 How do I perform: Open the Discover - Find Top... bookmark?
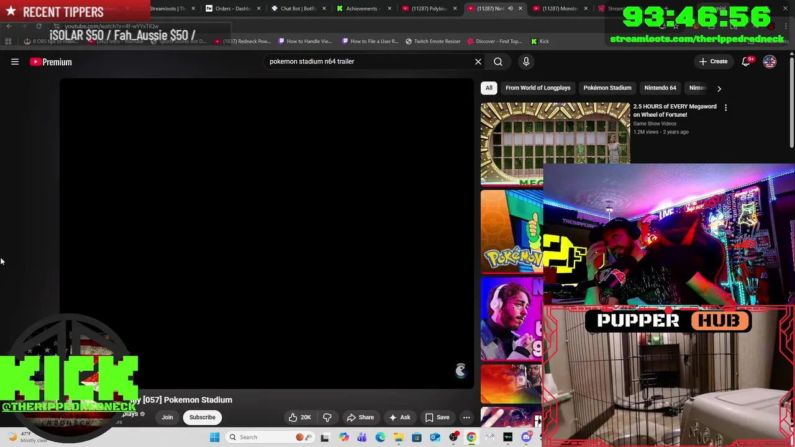tap(494, 41)
